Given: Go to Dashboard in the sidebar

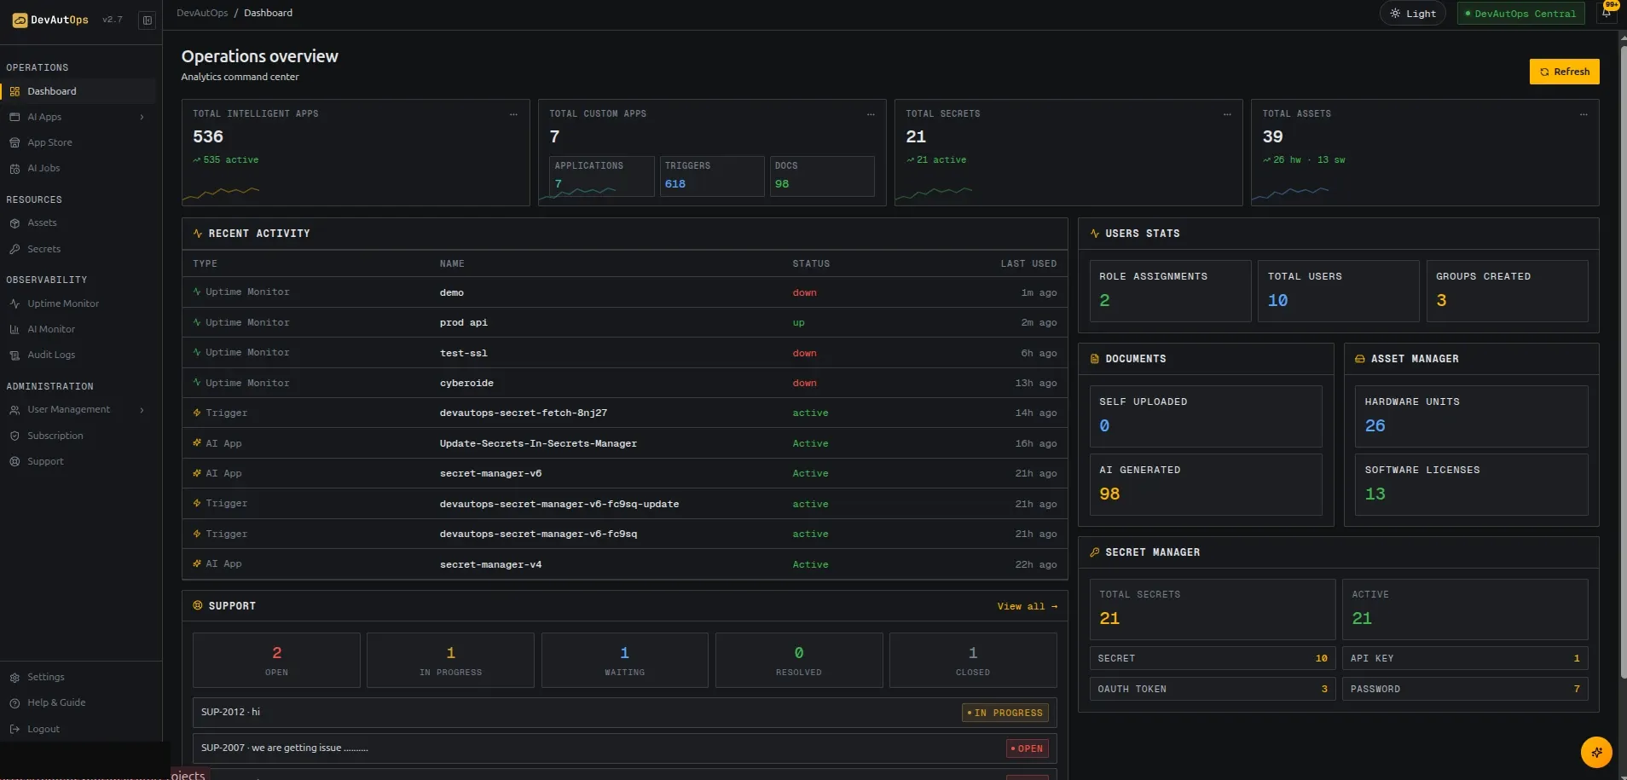Looking at the screenshot, I should click(x=78, y=91).
